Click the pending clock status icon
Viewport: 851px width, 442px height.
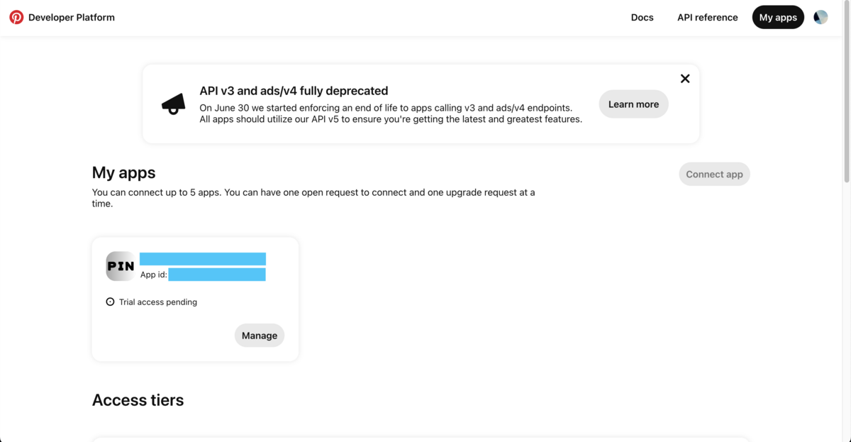pyautogui.click(x=110, y=302)
